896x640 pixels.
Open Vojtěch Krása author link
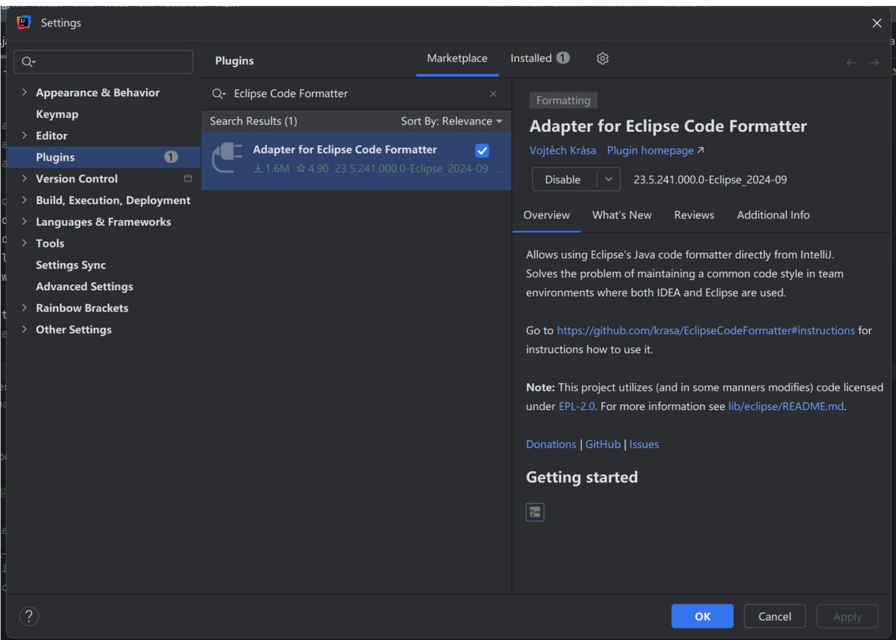(563, 150)
